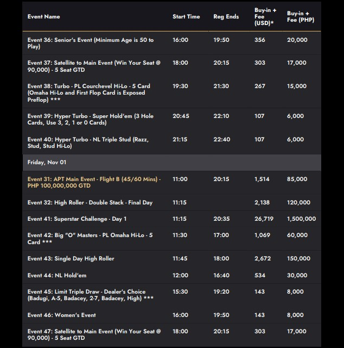Select Event 32 High Roller Final Day

[90, 203]
